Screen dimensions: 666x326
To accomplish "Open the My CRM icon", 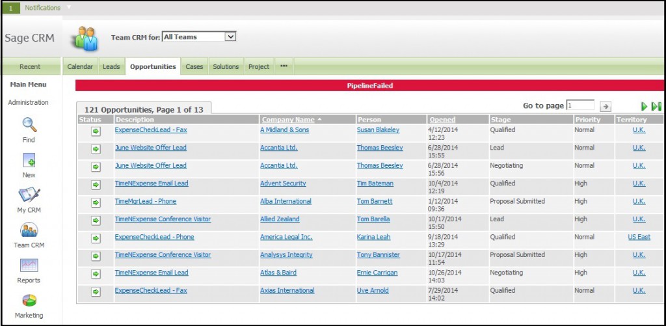I will pyautogui.click(x=29, y=195).
